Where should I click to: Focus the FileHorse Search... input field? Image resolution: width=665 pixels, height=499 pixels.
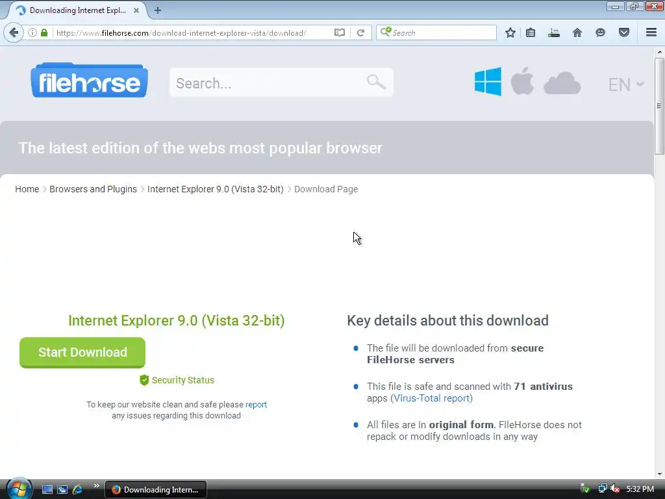coord(281,83)
